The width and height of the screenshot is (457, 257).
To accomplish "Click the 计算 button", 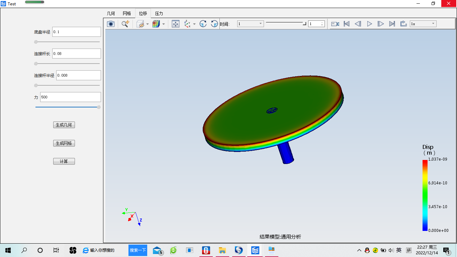I will coord(64,161).
